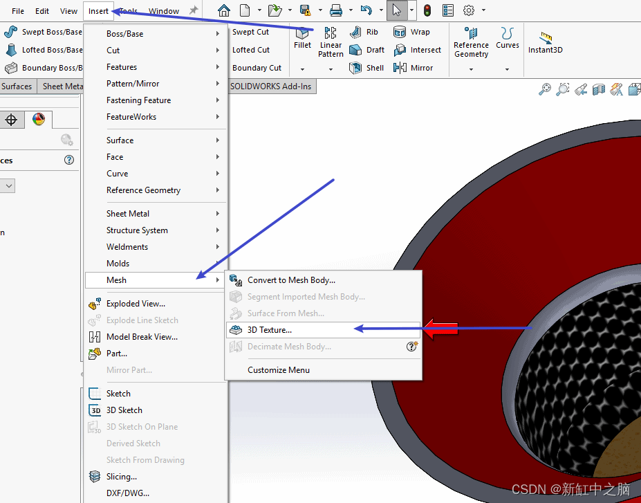The image size is (641, 503).
Task: Select the Slicing... menu entry
Action: [156, 477]
